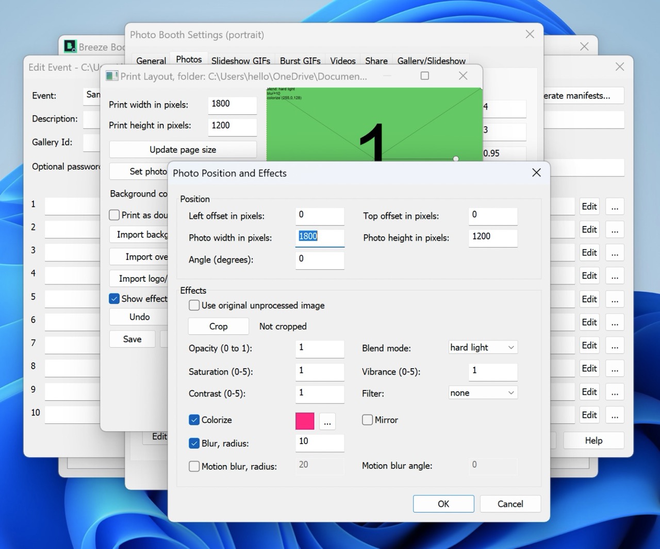Close the Photo Position and Effects dialog
660x549 pixels.
coord(536,173)
